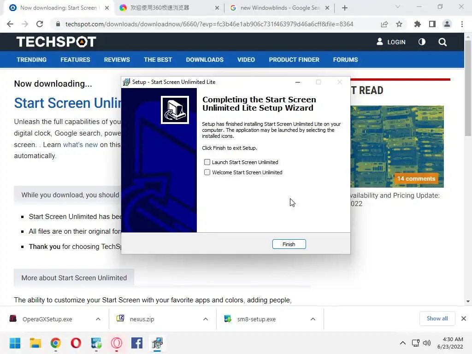This screenshot has width=472, height=354.
Task: Click the share page icon in address bar
Action: tap(384, 24)
